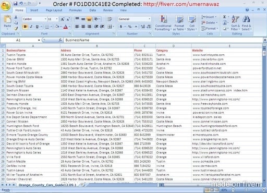267x193 pixels.
Task: Apply comma style
Action: pos(136,27)
